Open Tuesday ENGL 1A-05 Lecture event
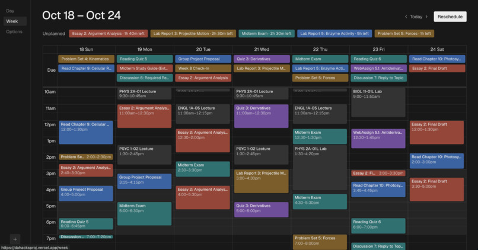478x250 pixels. pyautogui.click(x=203, y=114)
